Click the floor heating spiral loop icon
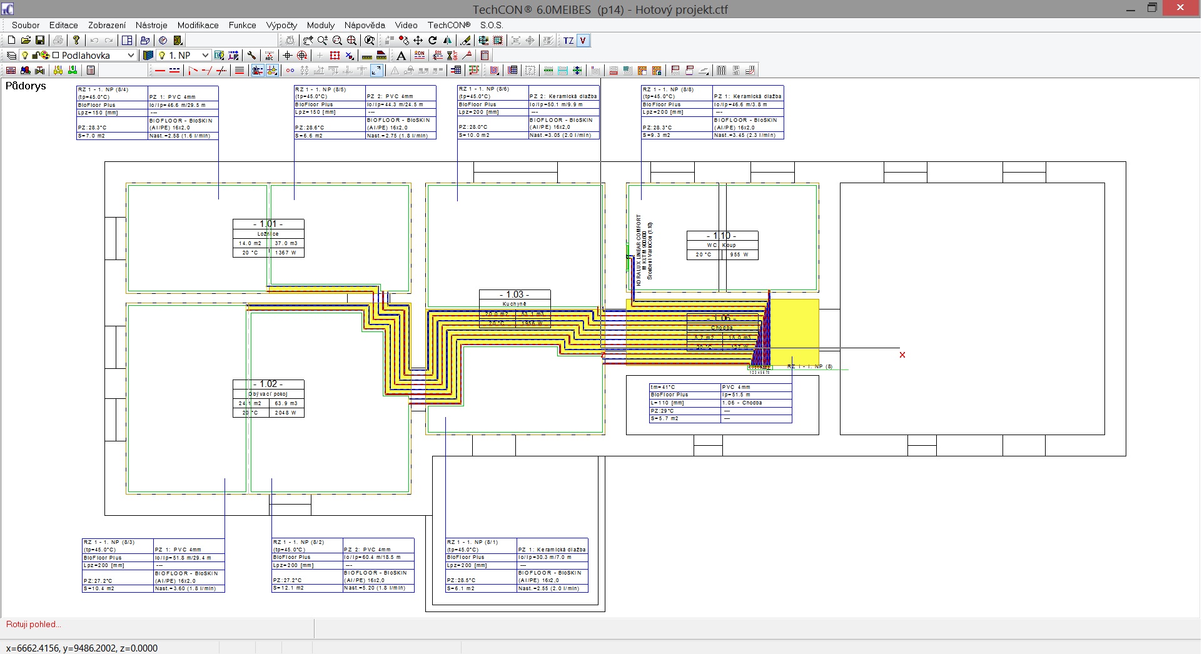 (x=495, y=71)
